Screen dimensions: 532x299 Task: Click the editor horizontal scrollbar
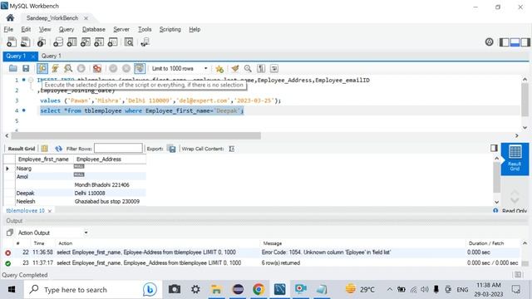pos(135,135)
